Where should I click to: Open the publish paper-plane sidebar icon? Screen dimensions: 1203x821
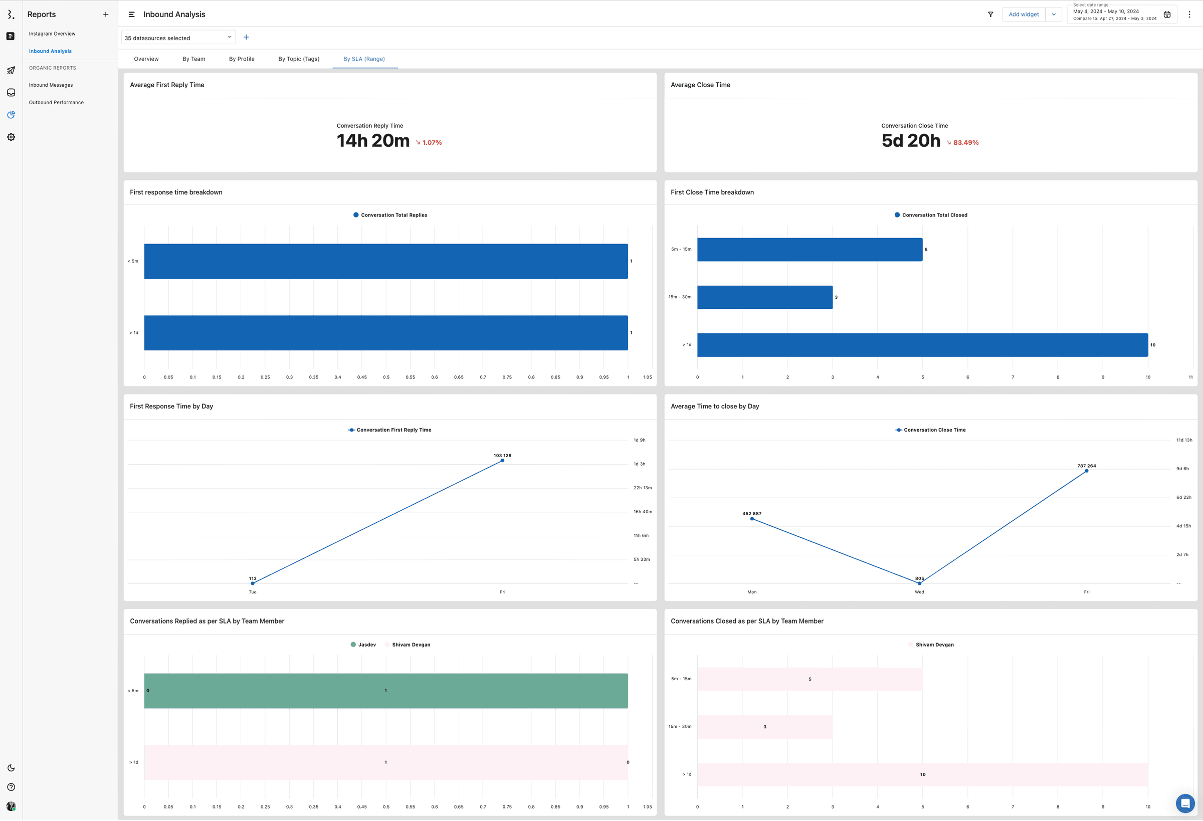(x=11, y=70)
